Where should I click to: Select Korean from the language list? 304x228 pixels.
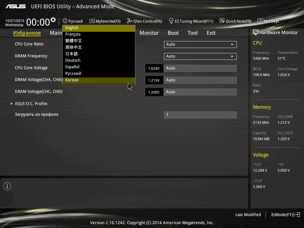[99, 80]
